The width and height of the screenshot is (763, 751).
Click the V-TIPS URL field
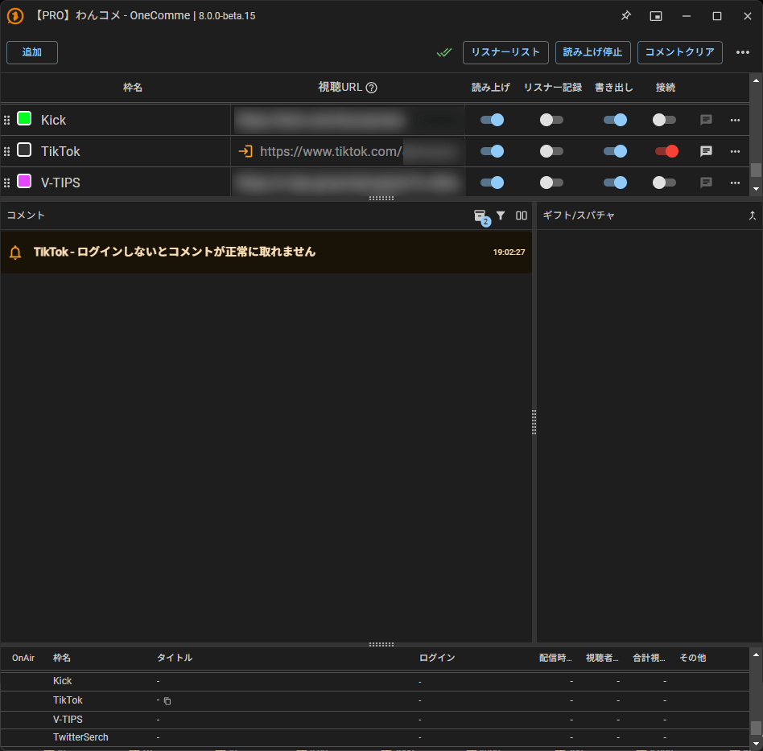click(x=349, y=183)
